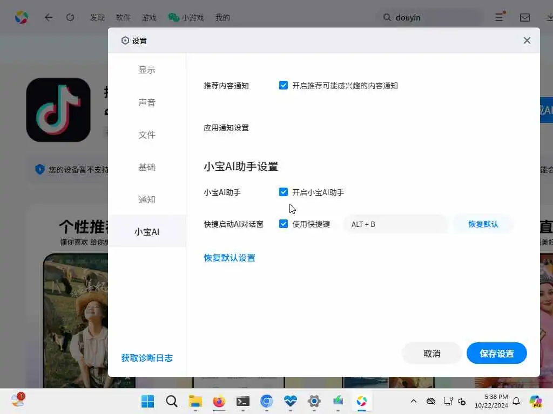
Task: Open the 软件 menu
Action: tap(123, 17)
